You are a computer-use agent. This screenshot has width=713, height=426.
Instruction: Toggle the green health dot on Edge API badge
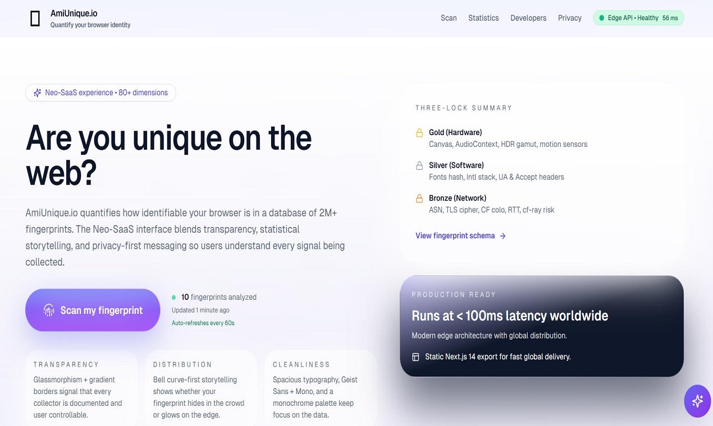(x=600, y=18)
